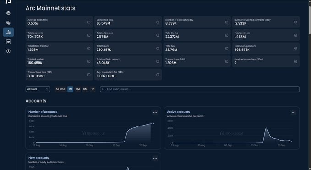Show info for Total txns
The image size is (311, 170).
click(x=227, y=48)
